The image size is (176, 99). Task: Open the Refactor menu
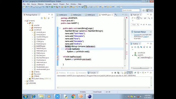point(41,4)
